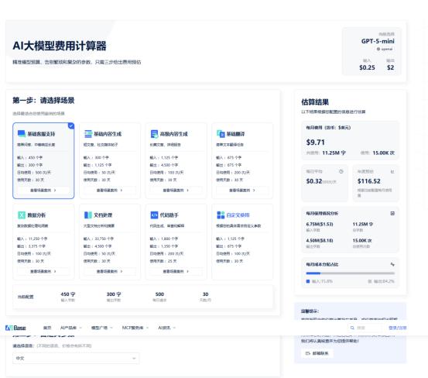This screenshot has width=428, height=378.
Task: Select the 代码助手 scenario title
Action: coord(169,215)
